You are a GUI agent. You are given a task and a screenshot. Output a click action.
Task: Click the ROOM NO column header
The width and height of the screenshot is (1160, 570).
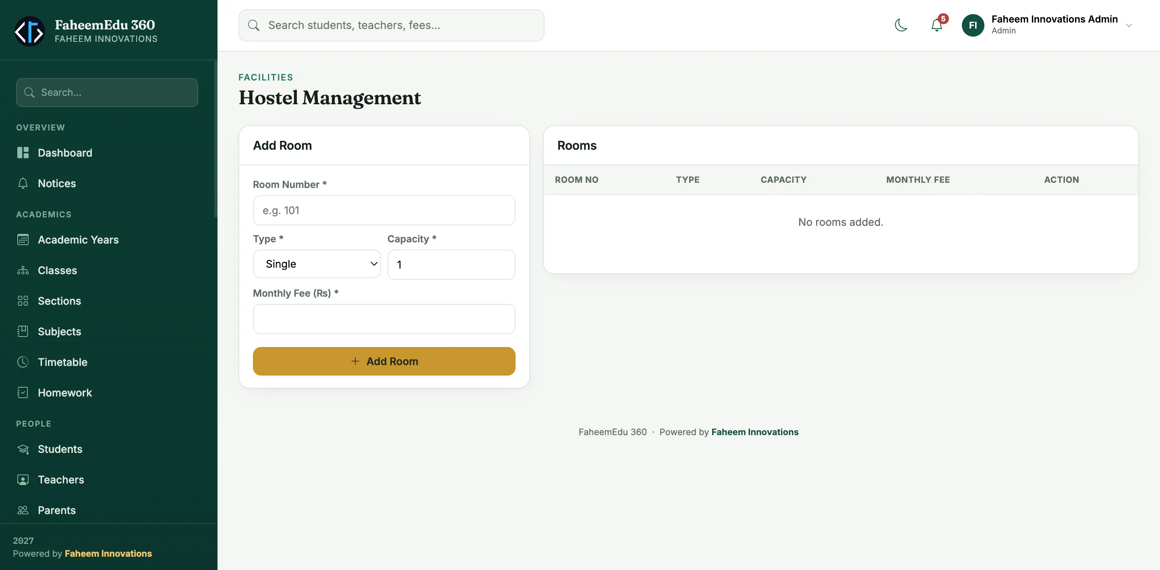pyautogui.click(x=576, y=180)
